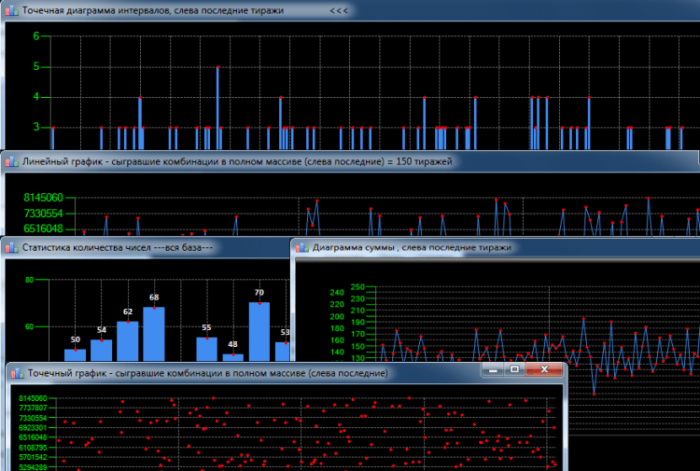
Task: Click the bar labeled 55 in statistics chart
Action: pyautogui.click(x=206, y=349)
